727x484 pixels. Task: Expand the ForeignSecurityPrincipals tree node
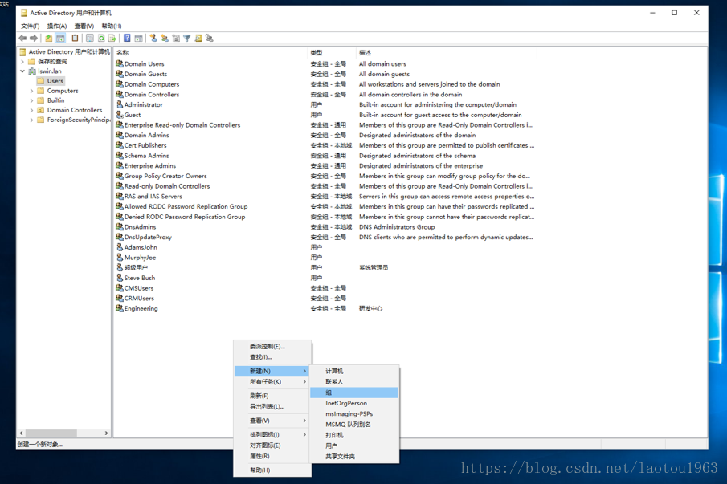coord(31,120)
